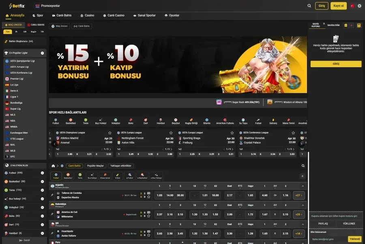Collapse En Popüler Ligler section
This screenshot has height=244, width=365.
[x=42, y=53]
